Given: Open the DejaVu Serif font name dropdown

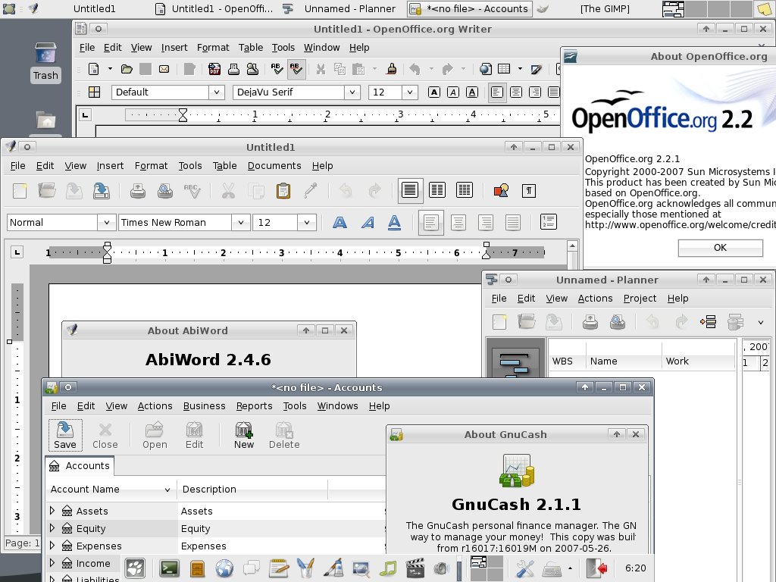Looking at the screenshot, I should click(x=352, y=92).
